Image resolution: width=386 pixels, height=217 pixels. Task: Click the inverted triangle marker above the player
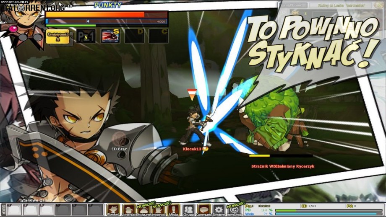coord(192,95)
